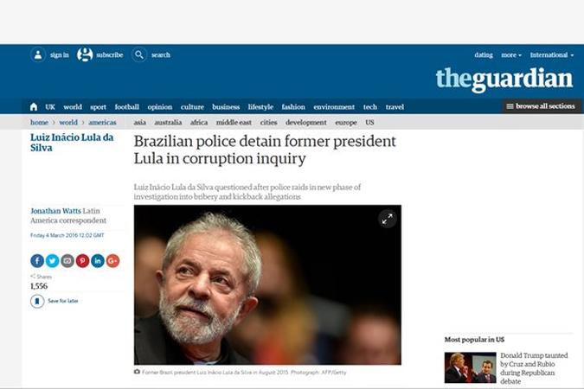Image resolution: width=584 pixels, height=389 pixels.
Task: Expand the more dropdown in the header
Action: [x=511, y=55]
